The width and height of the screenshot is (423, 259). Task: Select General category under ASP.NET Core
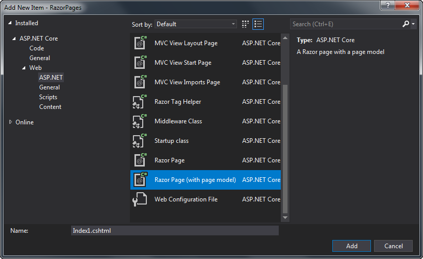(x=40, y=58)
